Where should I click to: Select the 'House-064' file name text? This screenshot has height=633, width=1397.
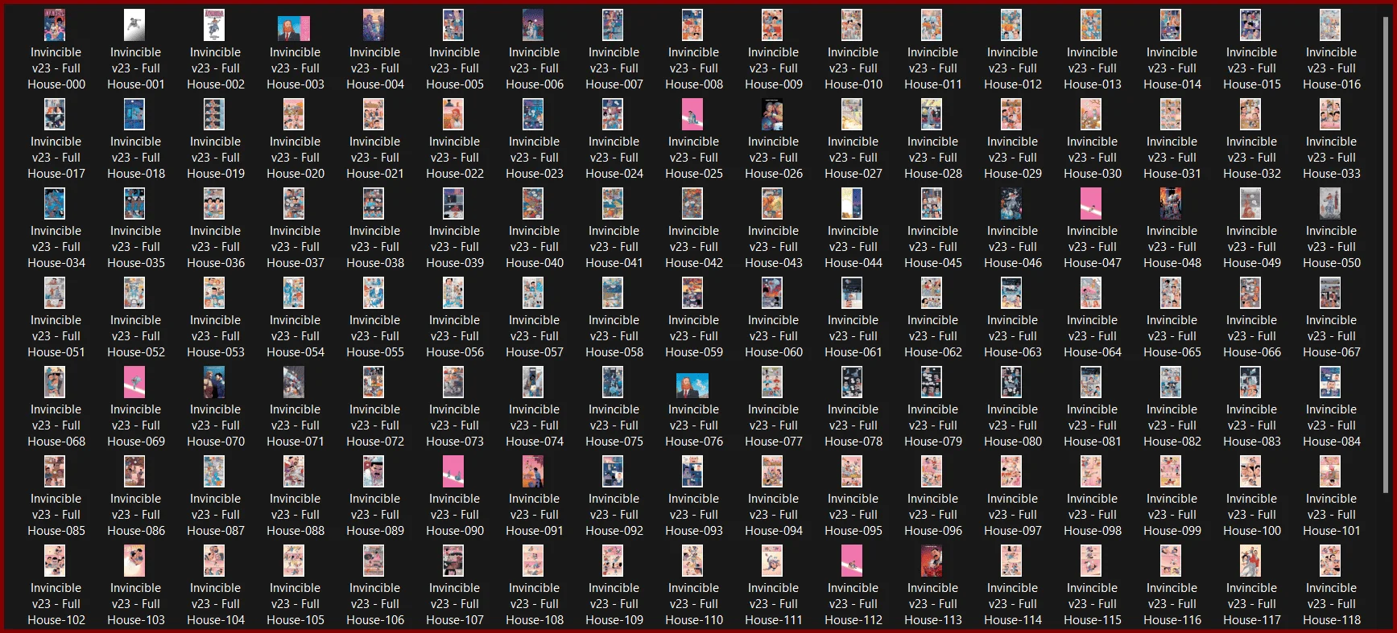[x=1093, y=352]
